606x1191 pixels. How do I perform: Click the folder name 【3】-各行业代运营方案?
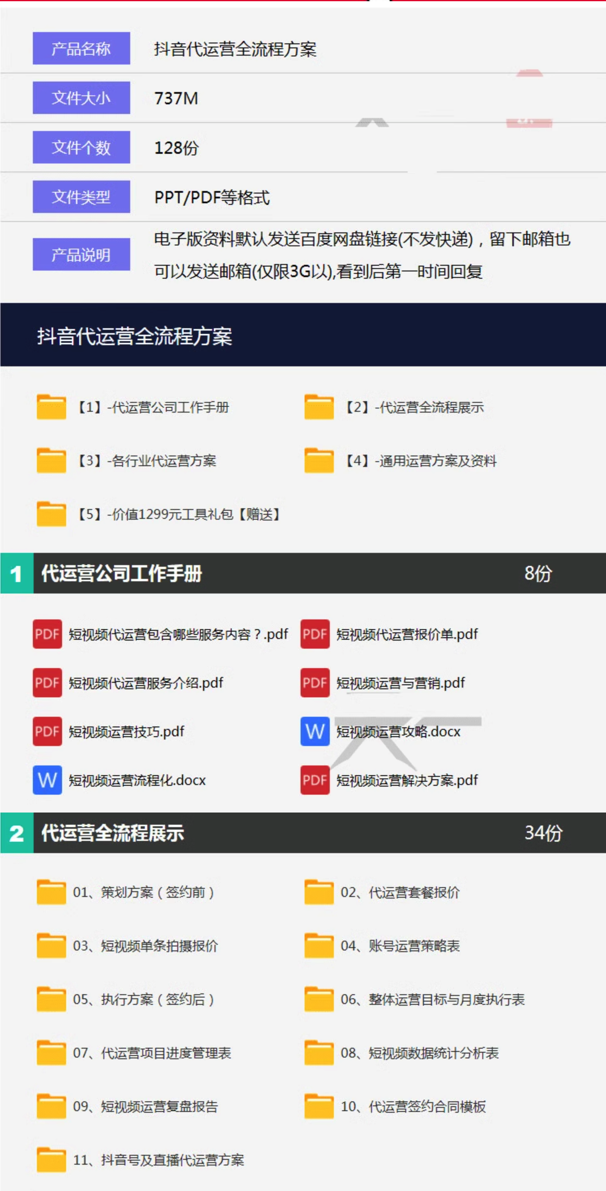(146, 461)
